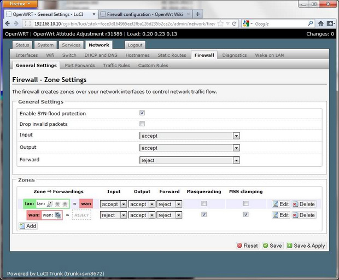Click the Reset icon
Screen dimensions: 339x280
coord(239,246)
